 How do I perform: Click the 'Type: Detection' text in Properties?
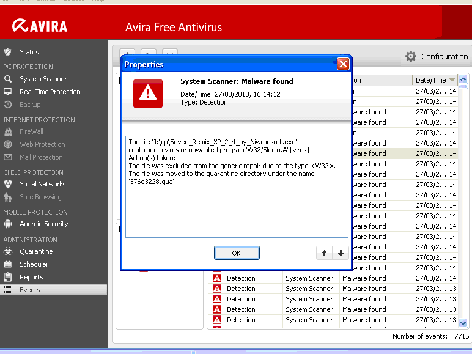coord(204,102)
